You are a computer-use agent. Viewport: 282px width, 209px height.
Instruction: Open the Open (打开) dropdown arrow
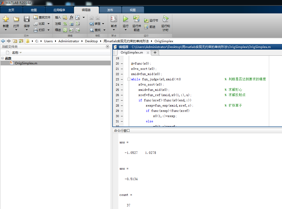tap(16, 30)
